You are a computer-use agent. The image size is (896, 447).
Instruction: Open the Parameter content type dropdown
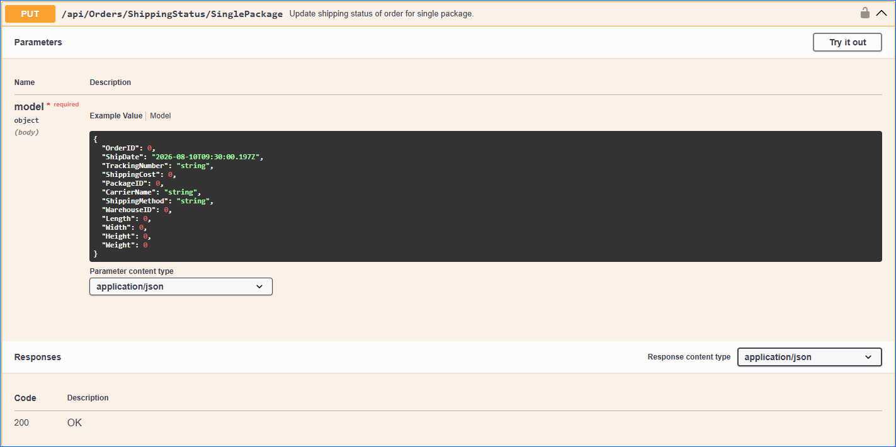click(x=181, y=286)
